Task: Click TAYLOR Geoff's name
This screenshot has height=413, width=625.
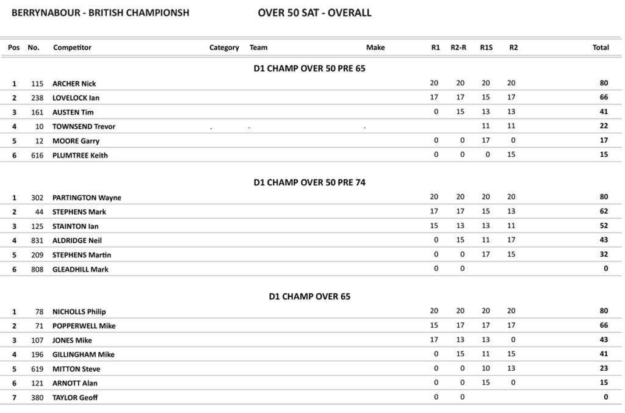Action: (74, 398)
